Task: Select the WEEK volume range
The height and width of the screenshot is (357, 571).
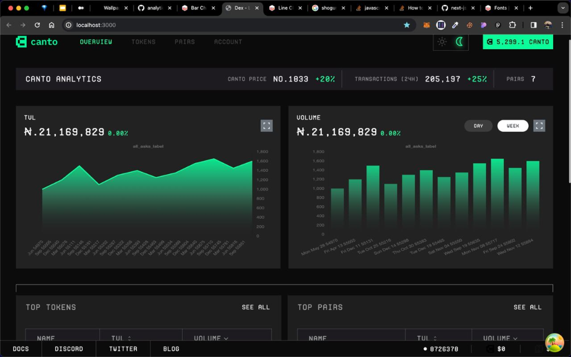Action: 513,126
